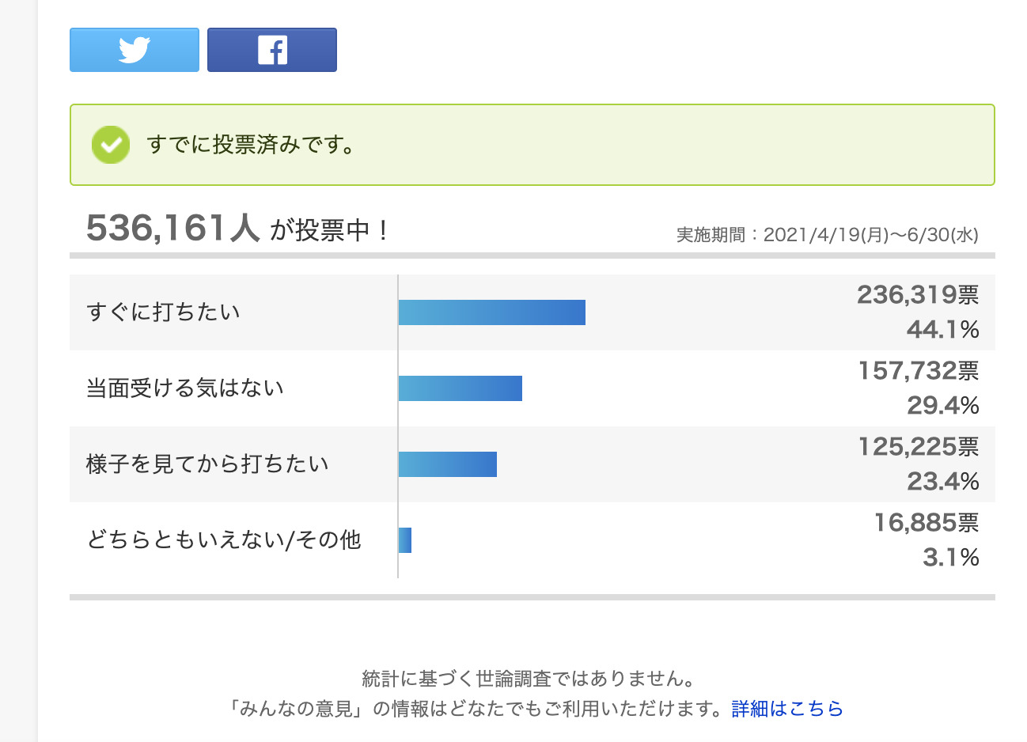Viewport: 1027px width, 742px height.
Task: Select the どちらともいえない/その他 option label
Action: click(x=224, y=540)
